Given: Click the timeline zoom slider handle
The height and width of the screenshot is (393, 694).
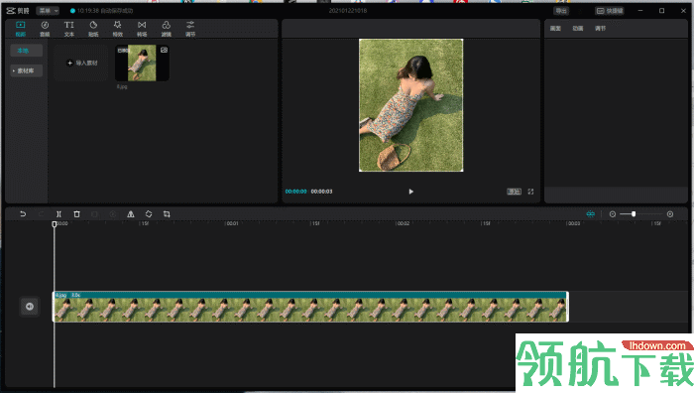Looking at the screenshot, I should point(634,214).
